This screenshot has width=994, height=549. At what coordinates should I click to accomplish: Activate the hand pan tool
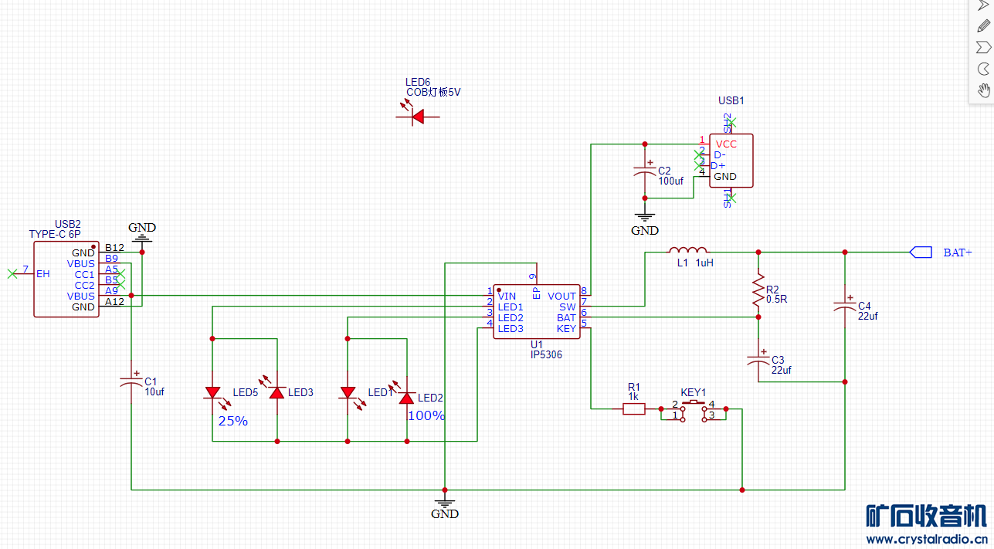983,90
